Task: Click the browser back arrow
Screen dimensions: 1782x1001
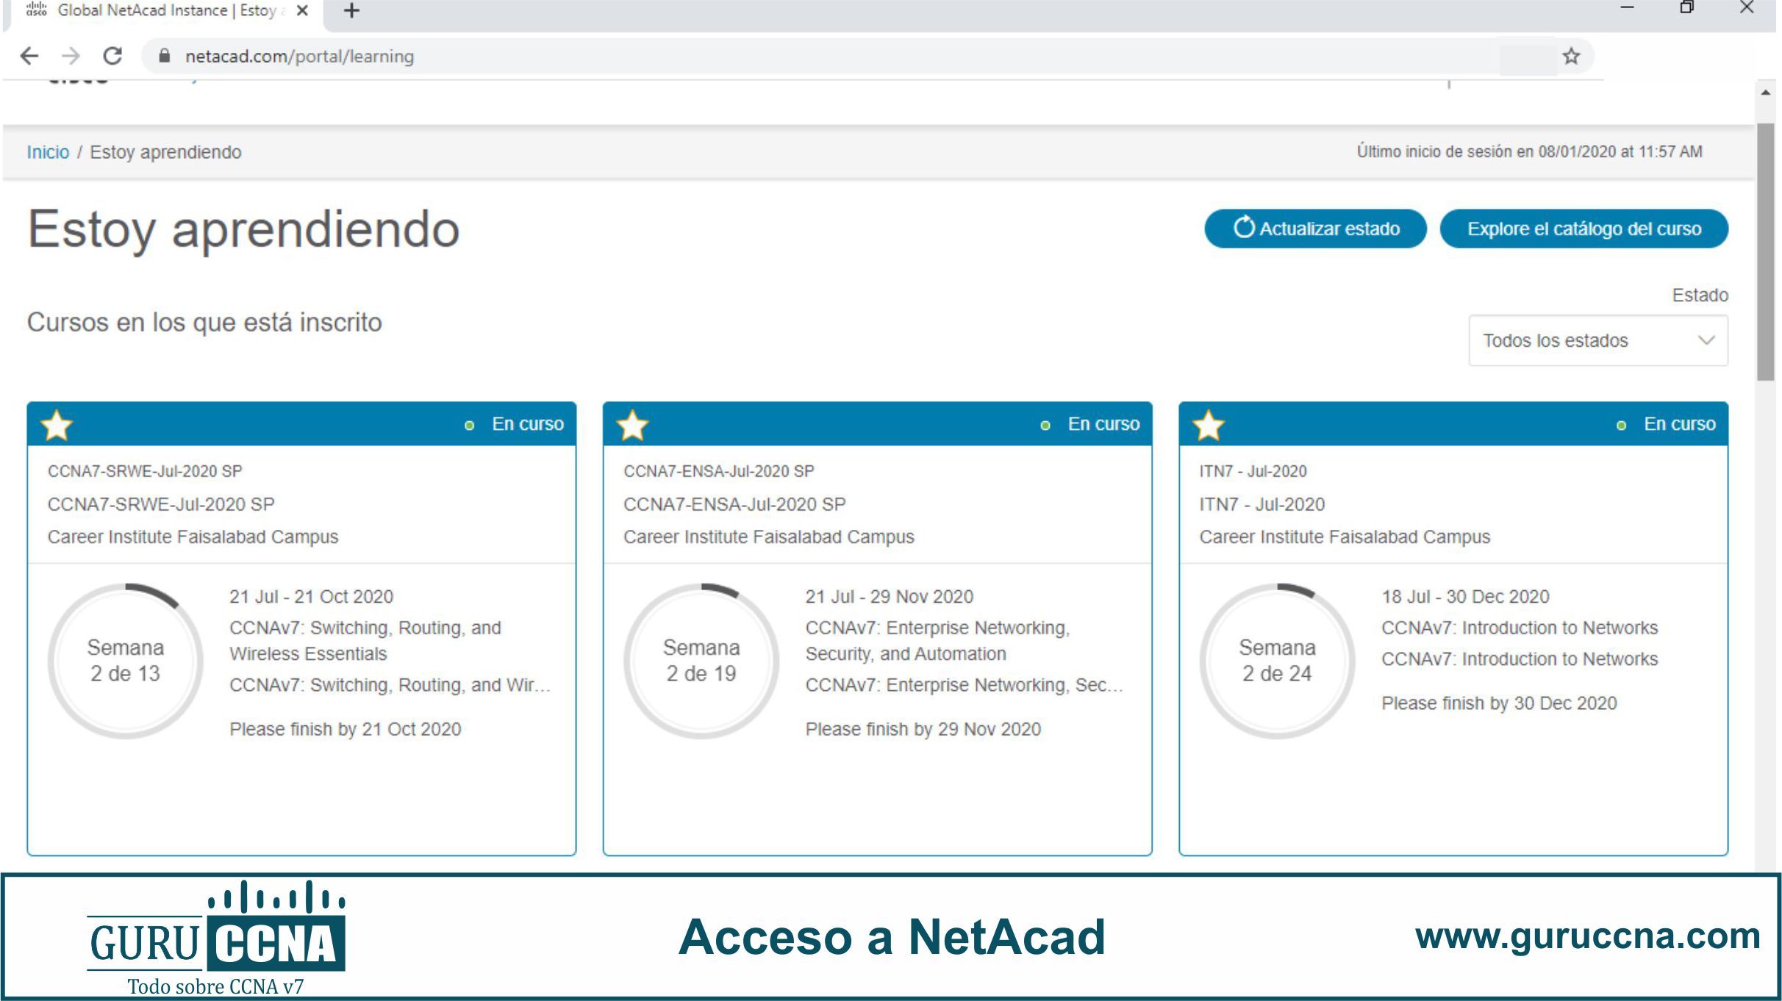Action: pyautogui.click(x=29, y=56)
